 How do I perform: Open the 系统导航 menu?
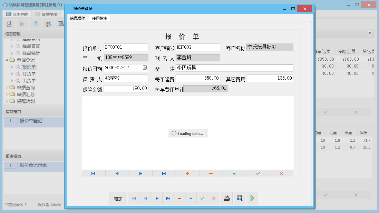point(16,13)
